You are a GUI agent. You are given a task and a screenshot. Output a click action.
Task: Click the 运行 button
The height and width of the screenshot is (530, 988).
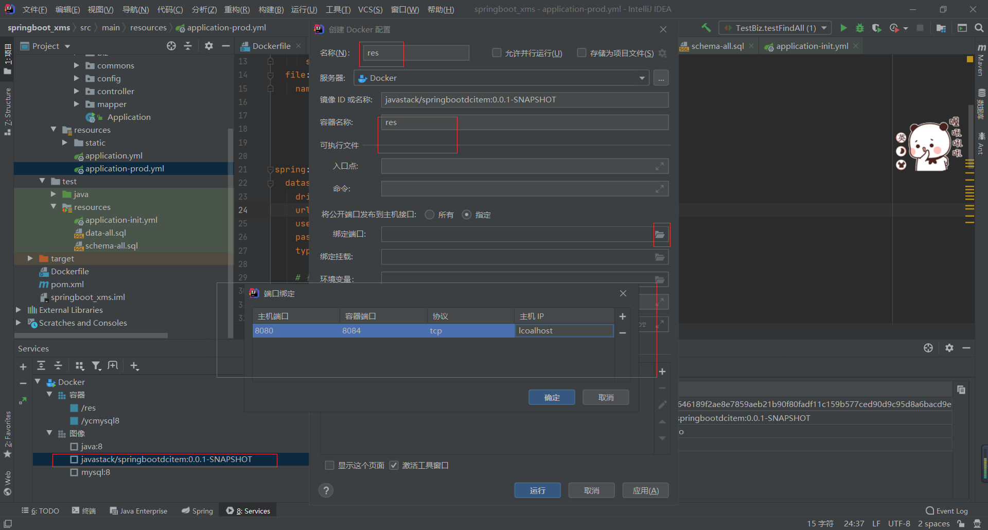537,490
